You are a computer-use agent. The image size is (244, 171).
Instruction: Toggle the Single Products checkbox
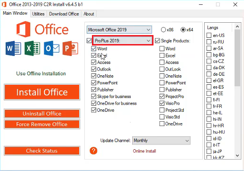pos(157,41)
